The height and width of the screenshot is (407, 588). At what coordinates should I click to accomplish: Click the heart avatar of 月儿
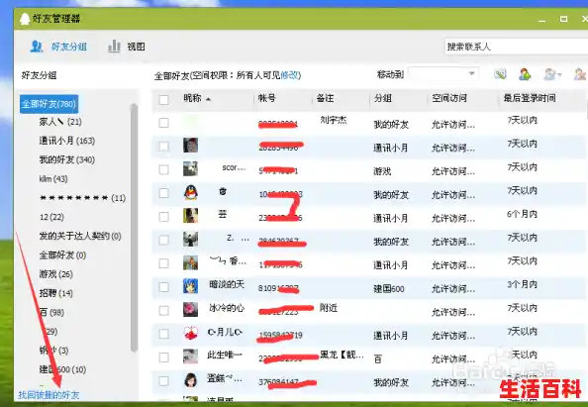(x=190, y=333)
